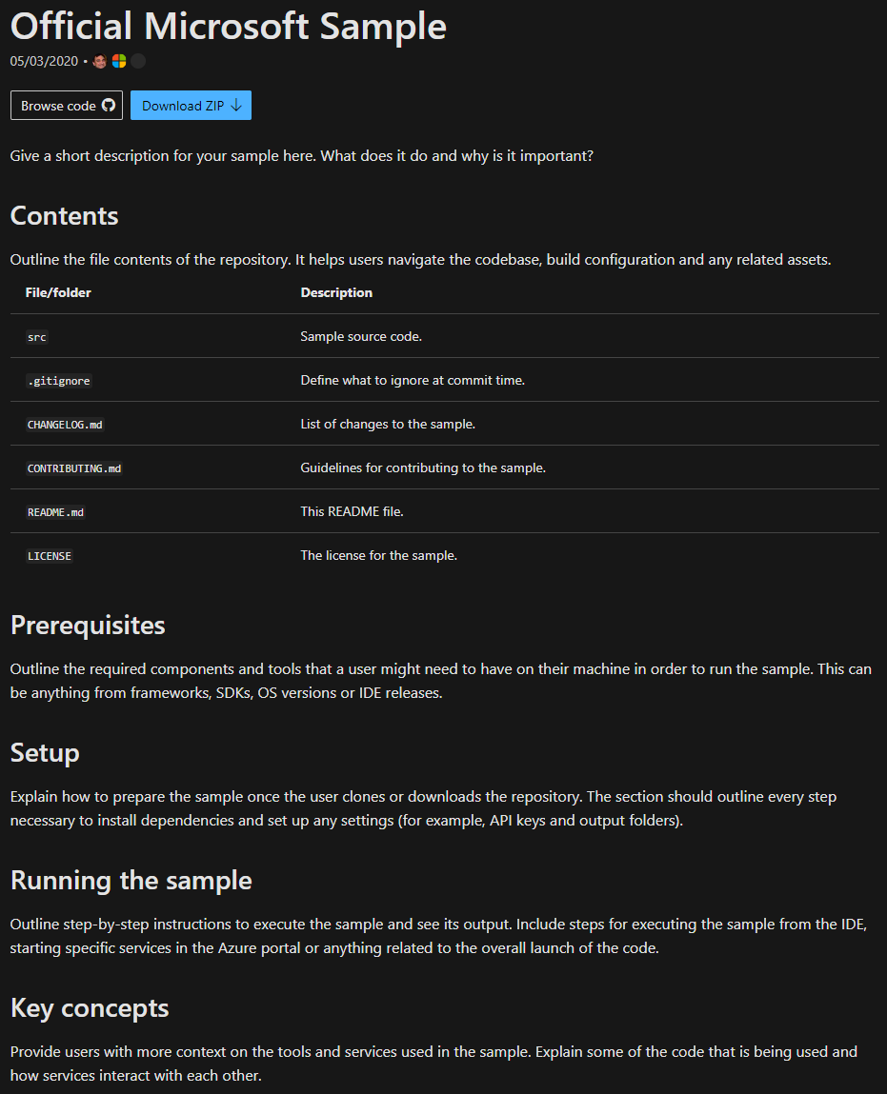The image size is (887, 1094).
Task: Select the src folder entry
Action: coord(36,336)
